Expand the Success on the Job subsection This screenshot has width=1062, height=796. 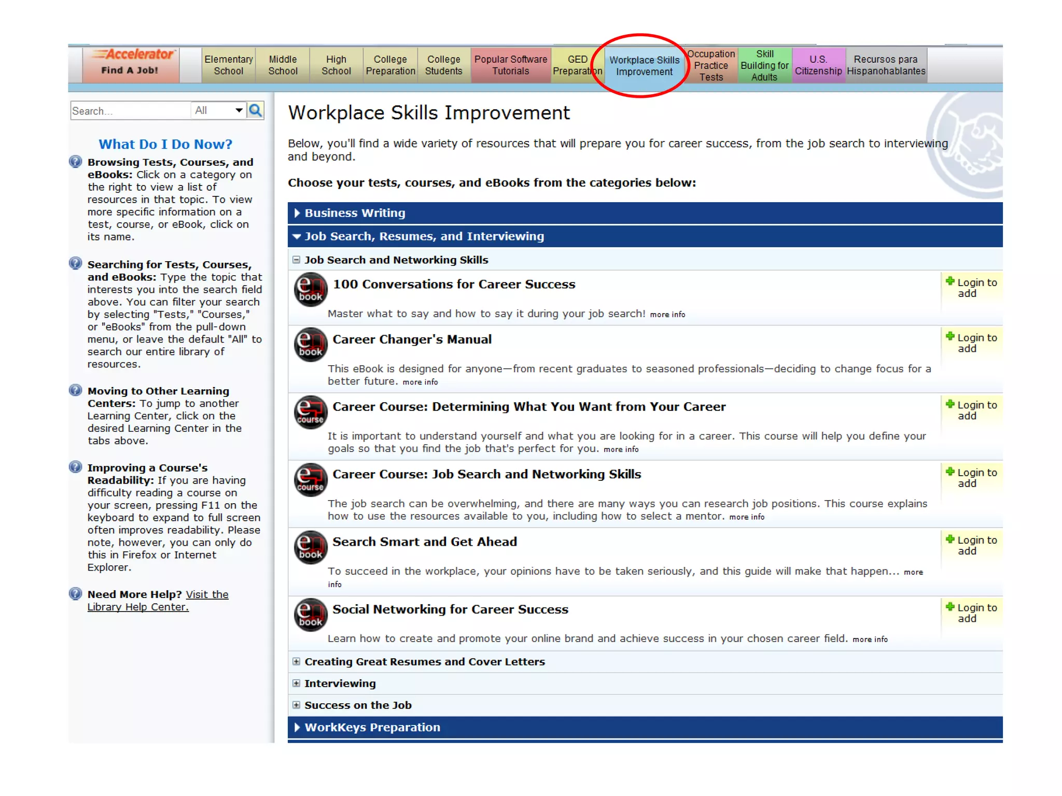tap(296, 705)
